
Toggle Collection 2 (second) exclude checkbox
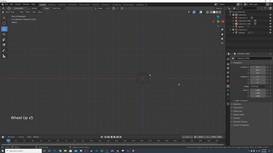point(233,30)
